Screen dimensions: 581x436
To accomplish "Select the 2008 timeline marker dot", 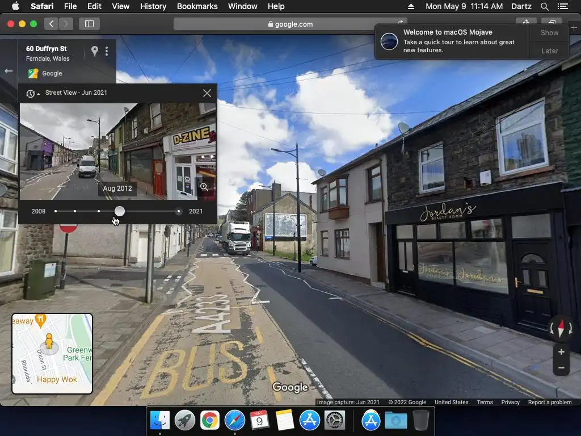I will (x=56, y=211).
